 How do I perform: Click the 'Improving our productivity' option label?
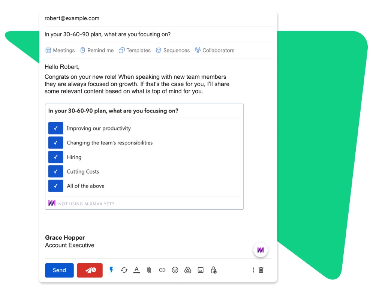point(99,128)
